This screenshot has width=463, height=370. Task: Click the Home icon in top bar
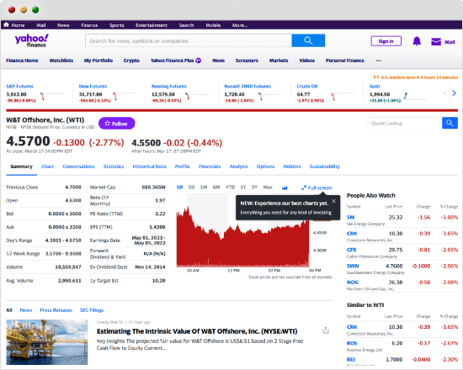coord(6,24)
